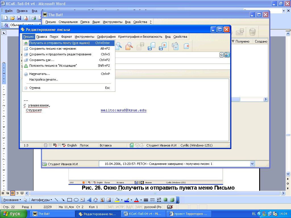
Task: Open the Формат menu in editor
Action: [x=66, y=37]
